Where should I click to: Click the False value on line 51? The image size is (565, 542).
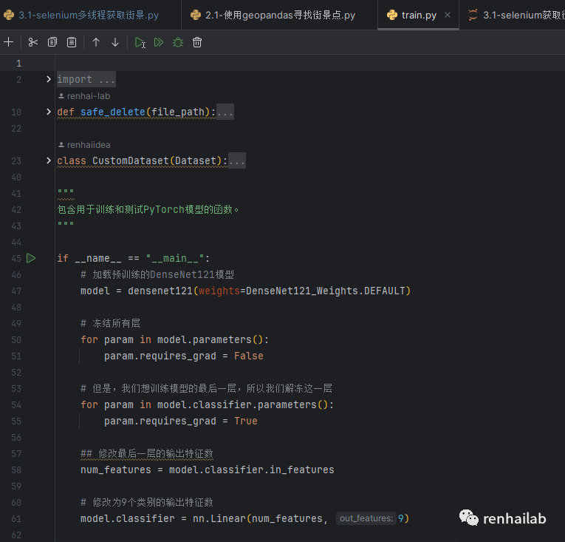tap(249, 356)
